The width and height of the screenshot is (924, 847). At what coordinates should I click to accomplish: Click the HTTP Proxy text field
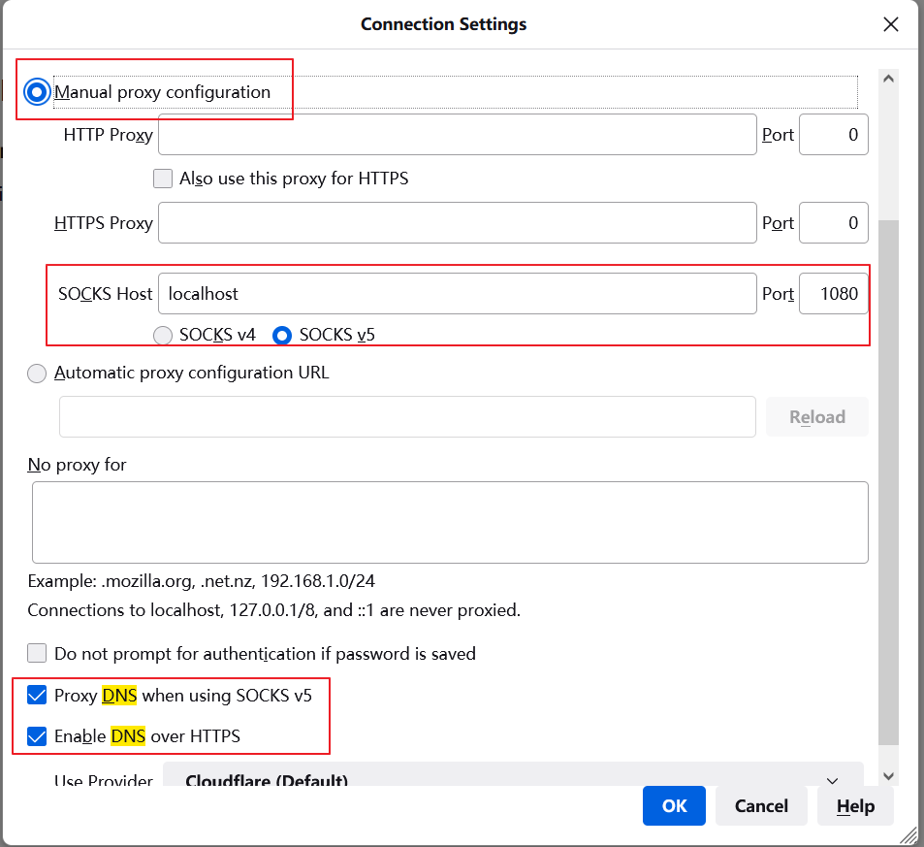pos(457,135)
